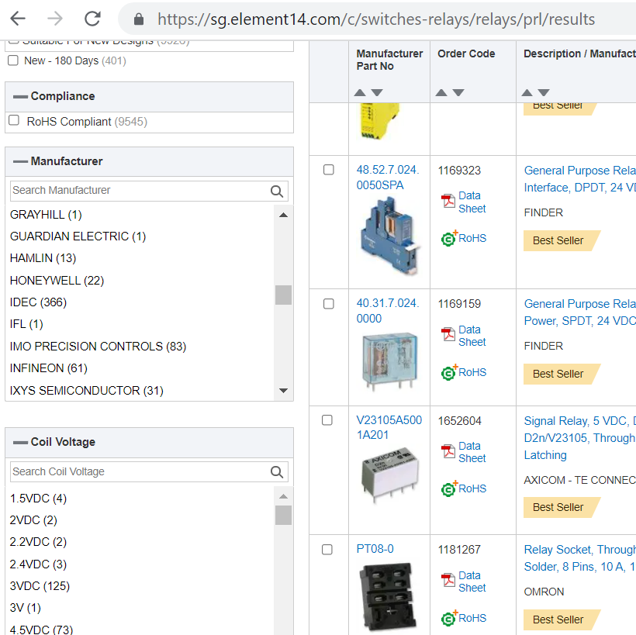Open part link PT08-0
This screenshot has width=636, height=635.
[375, 549]
